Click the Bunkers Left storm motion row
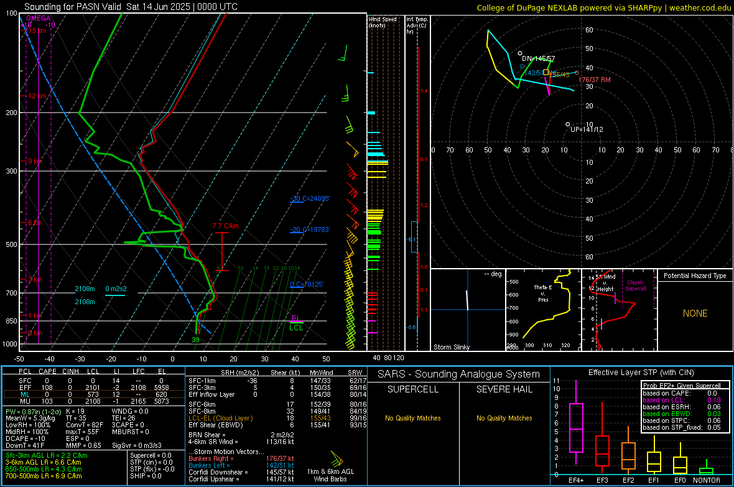This screenshot has height=487, width=734. [241, 465]
